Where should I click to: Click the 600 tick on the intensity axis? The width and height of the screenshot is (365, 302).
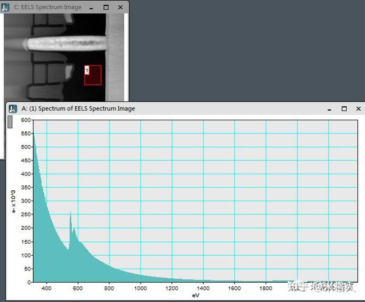[x=26, y=120]
